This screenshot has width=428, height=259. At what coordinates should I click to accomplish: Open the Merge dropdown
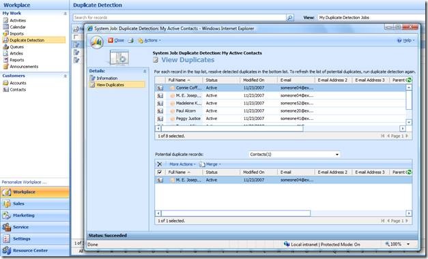click(x=210, y=164)
